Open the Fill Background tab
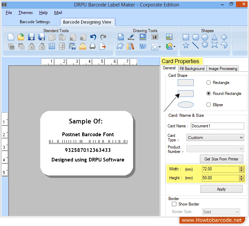 [x=192, y=69]
